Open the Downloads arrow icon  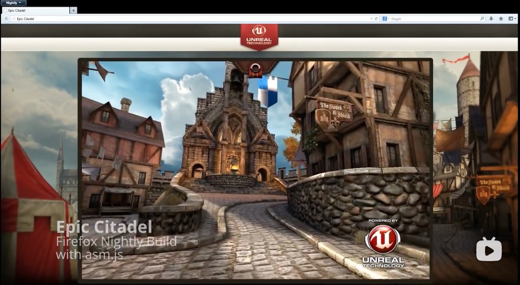click(x=491, y=19)
